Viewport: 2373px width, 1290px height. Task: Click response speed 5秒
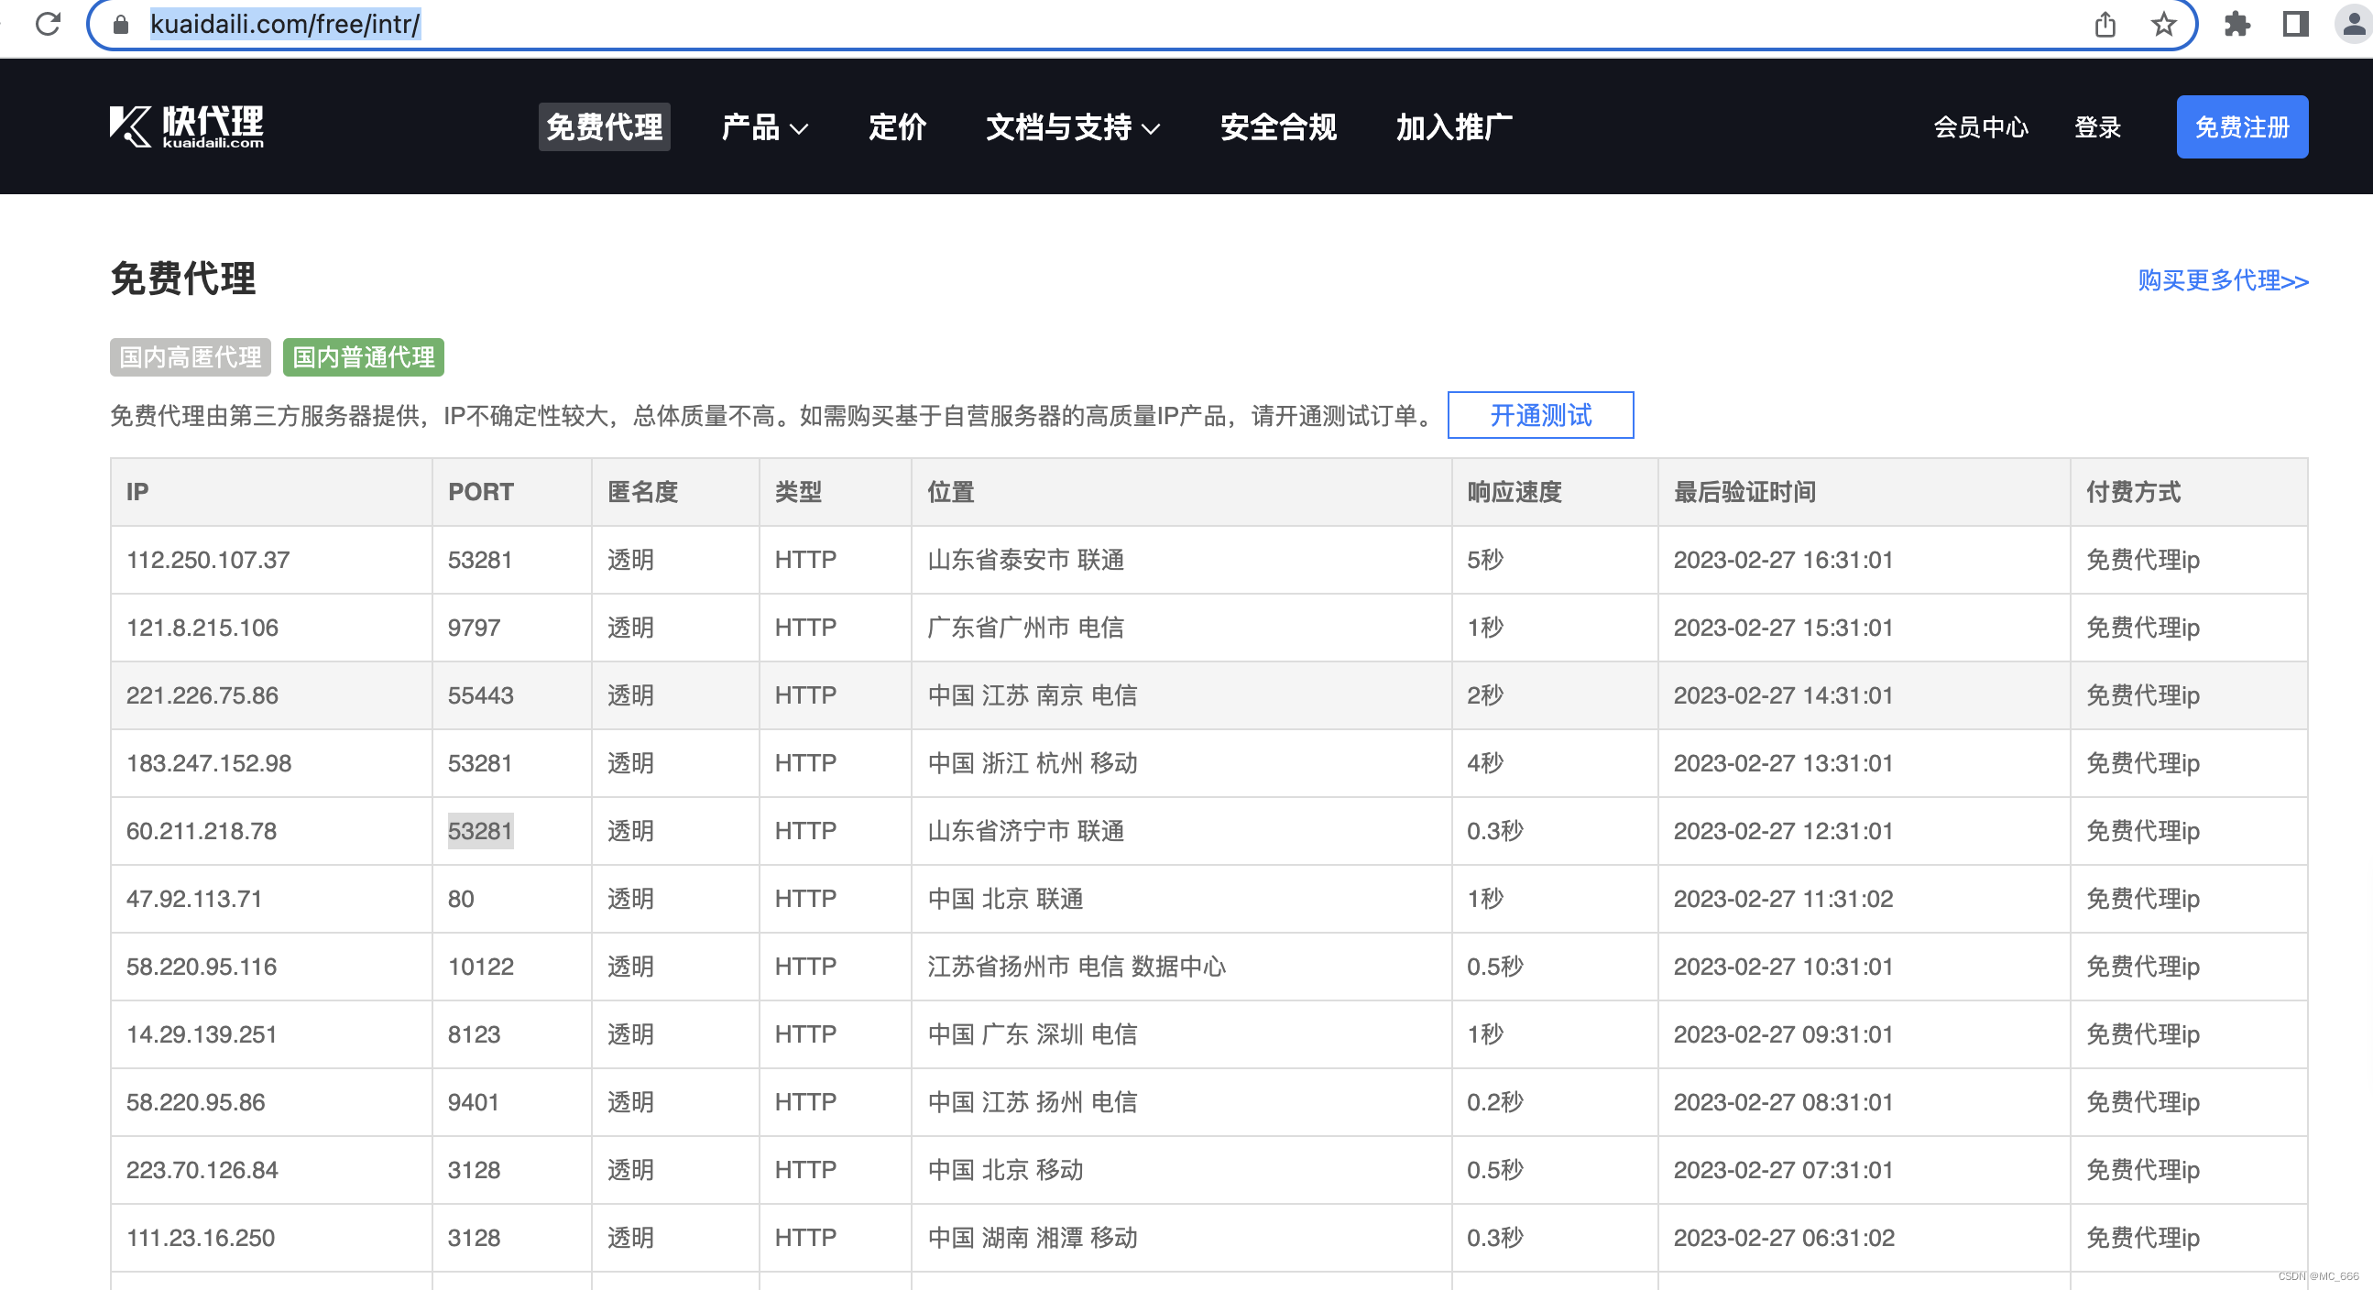tap(1485, 560)
